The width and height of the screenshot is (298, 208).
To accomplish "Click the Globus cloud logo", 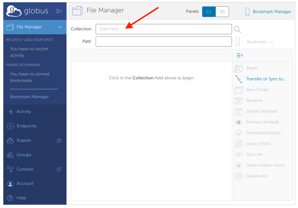I will point(14,11).
